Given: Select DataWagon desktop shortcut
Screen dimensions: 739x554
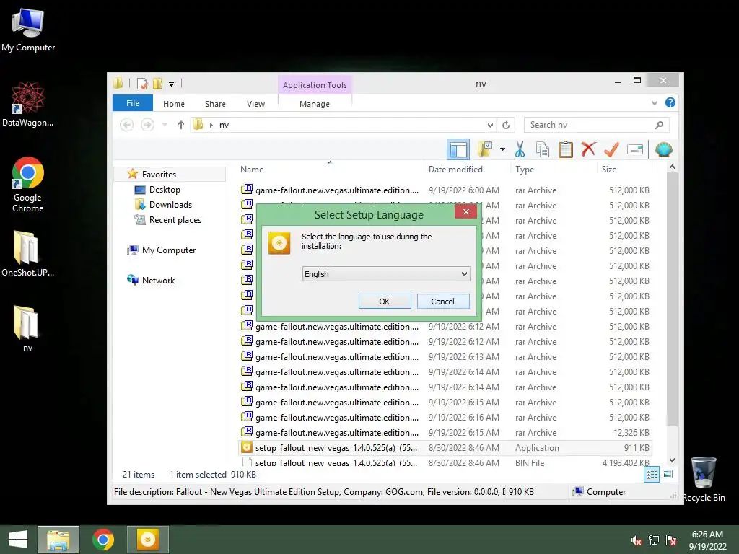Looking at the screenshot, I should (28, 104).
